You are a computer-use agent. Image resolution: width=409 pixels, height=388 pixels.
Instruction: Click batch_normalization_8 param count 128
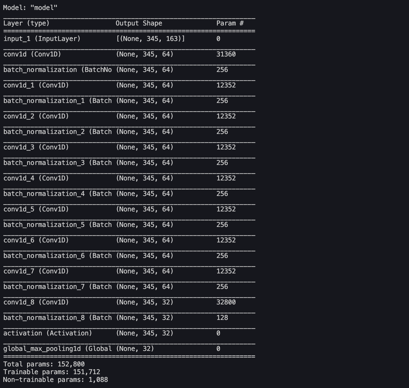222,318
